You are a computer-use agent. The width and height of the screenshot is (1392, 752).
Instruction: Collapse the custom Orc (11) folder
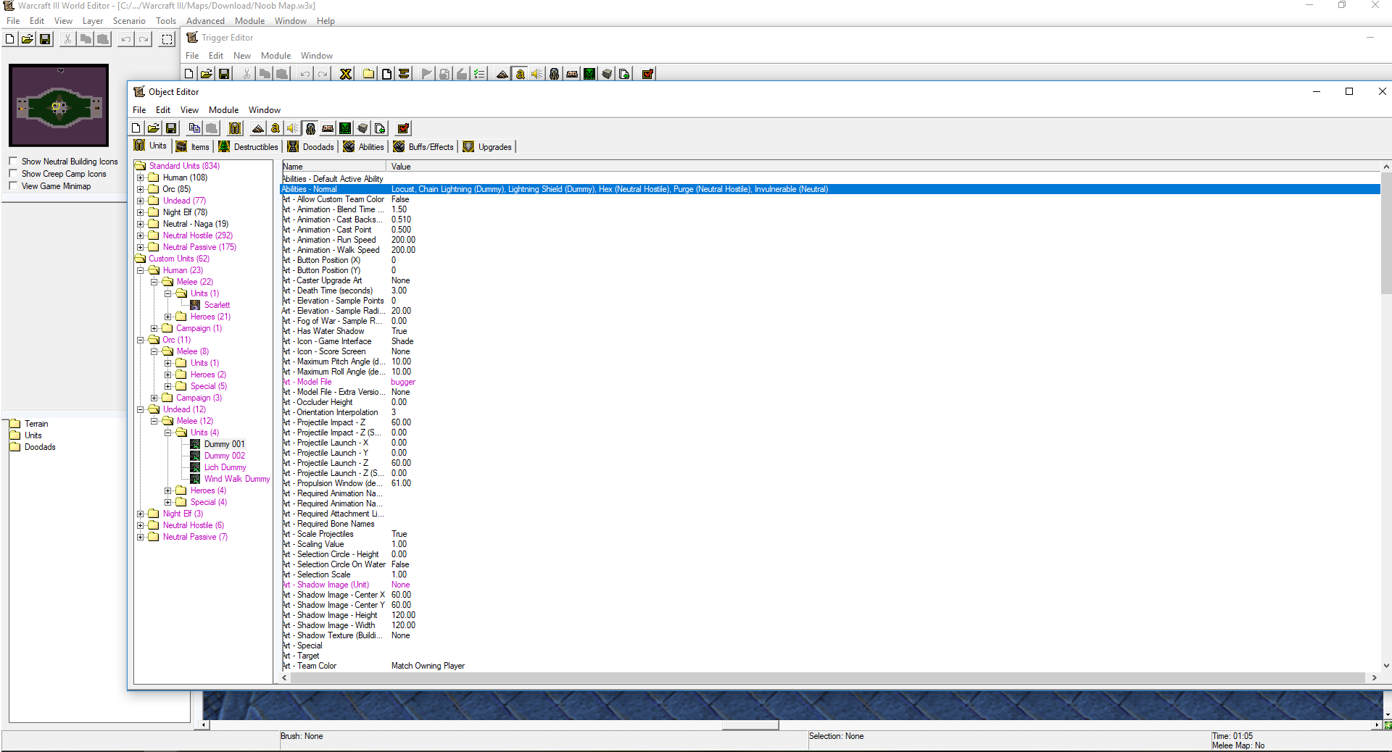[x=141, y=340]
